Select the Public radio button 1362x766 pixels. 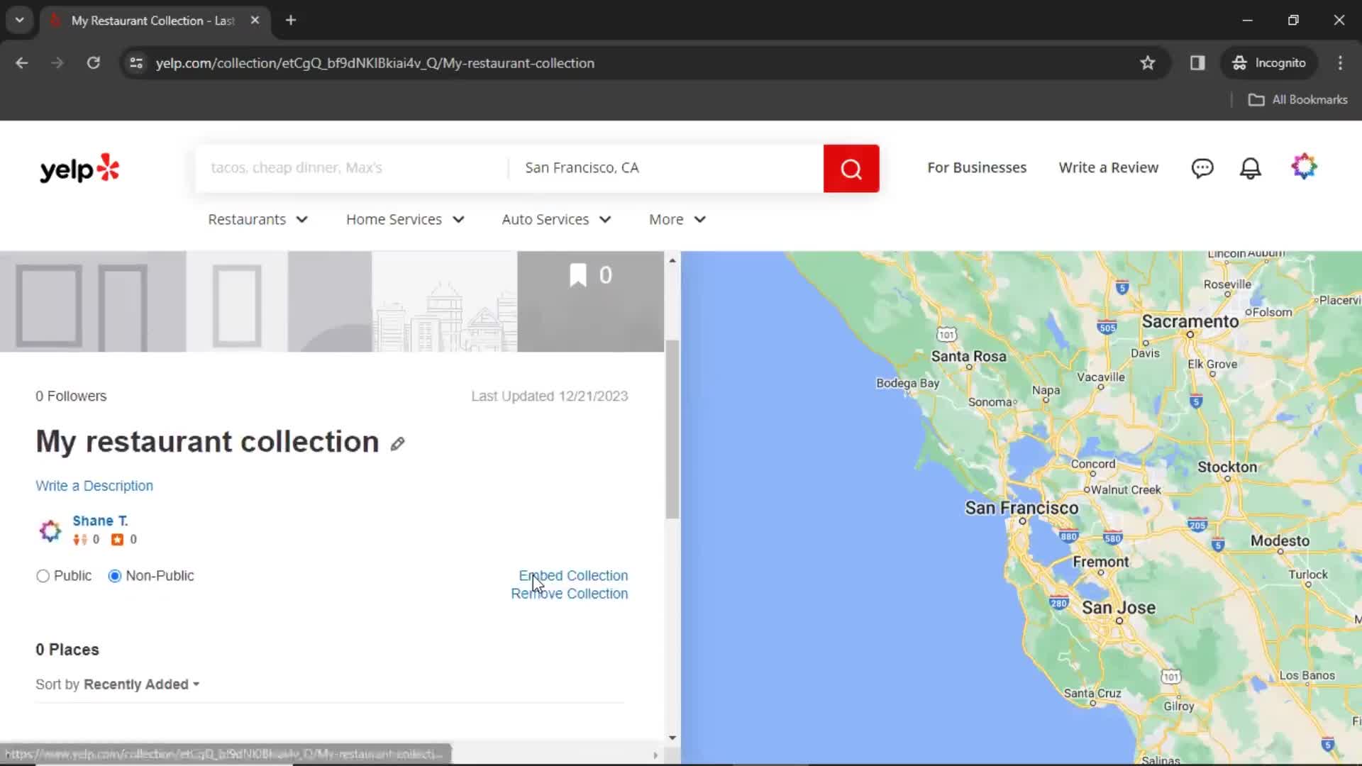[43, 576]
